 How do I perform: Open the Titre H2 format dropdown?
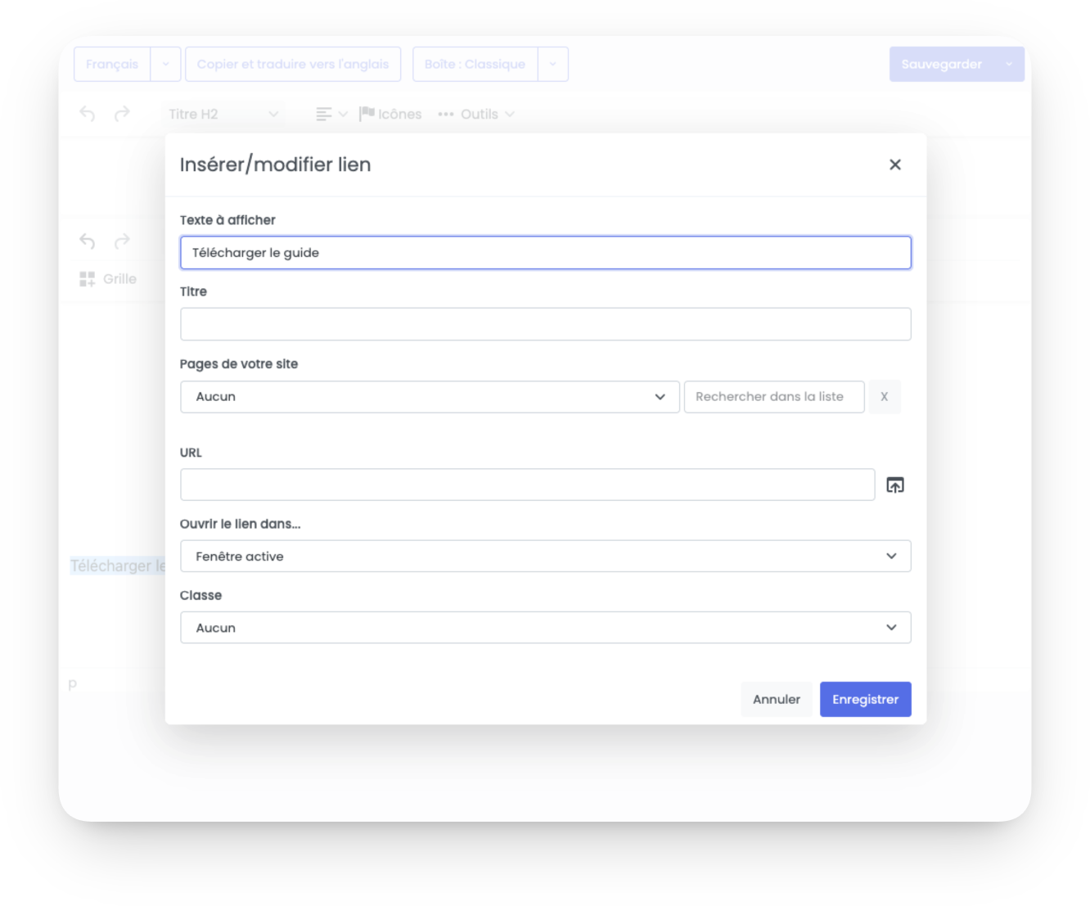(x=223, y=114)
